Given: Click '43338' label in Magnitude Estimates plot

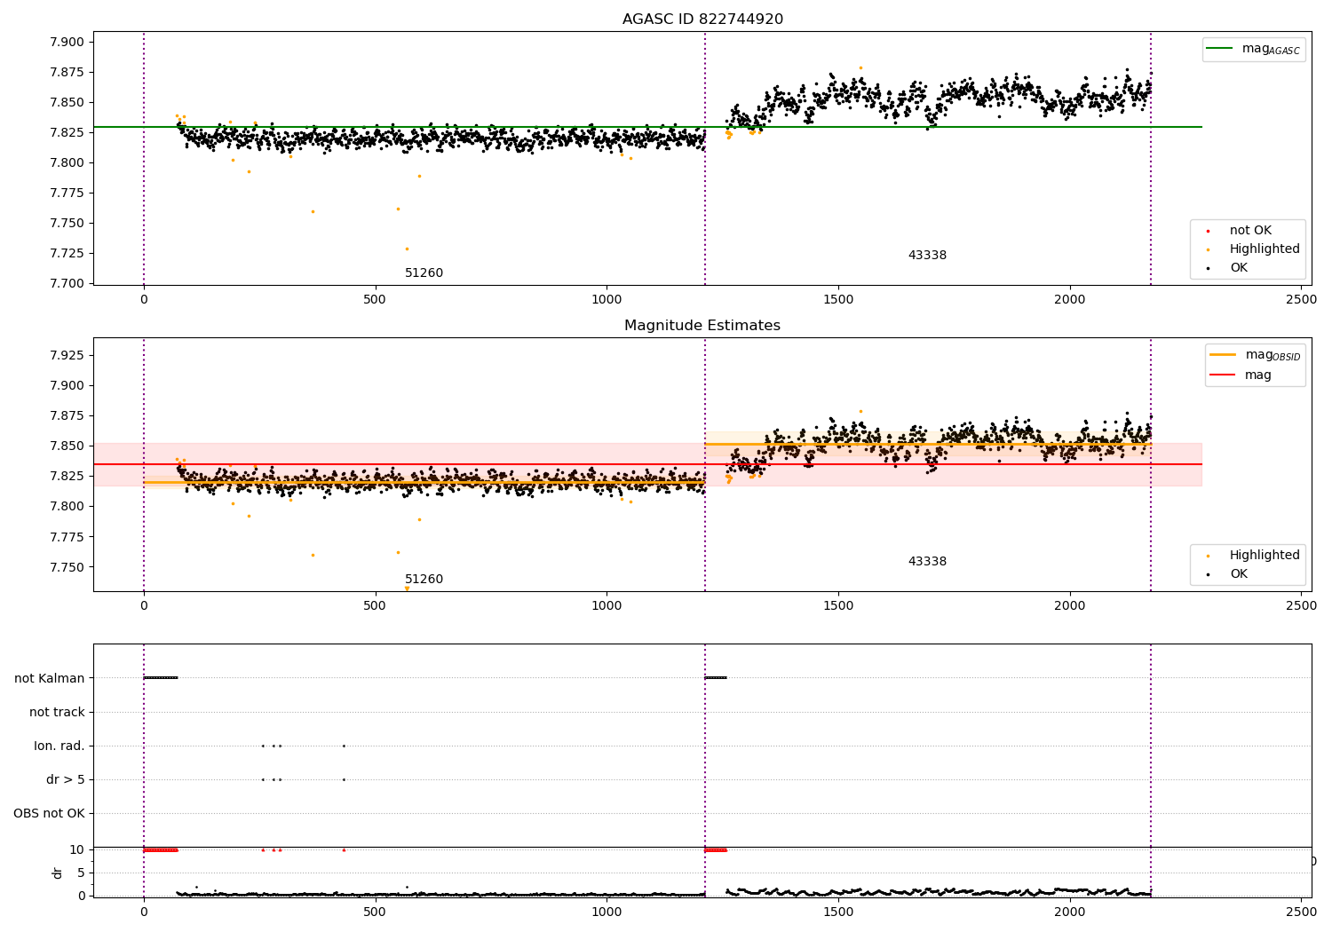Looking at the screenshot, I should coord(927,562).
